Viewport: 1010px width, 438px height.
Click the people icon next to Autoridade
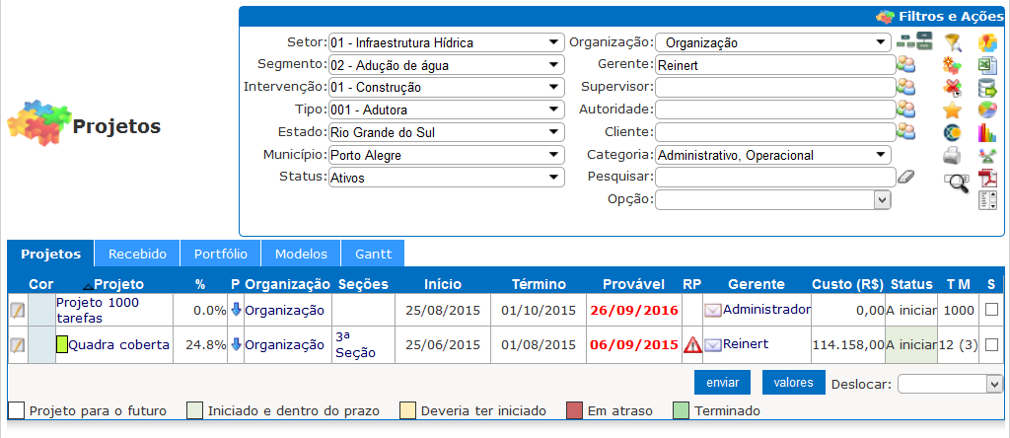pos(906,109)
